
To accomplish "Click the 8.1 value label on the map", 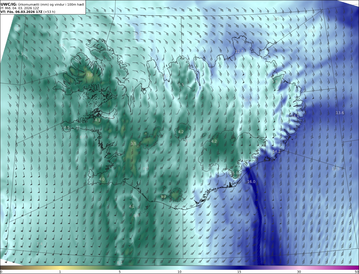I will click(120, 263).
